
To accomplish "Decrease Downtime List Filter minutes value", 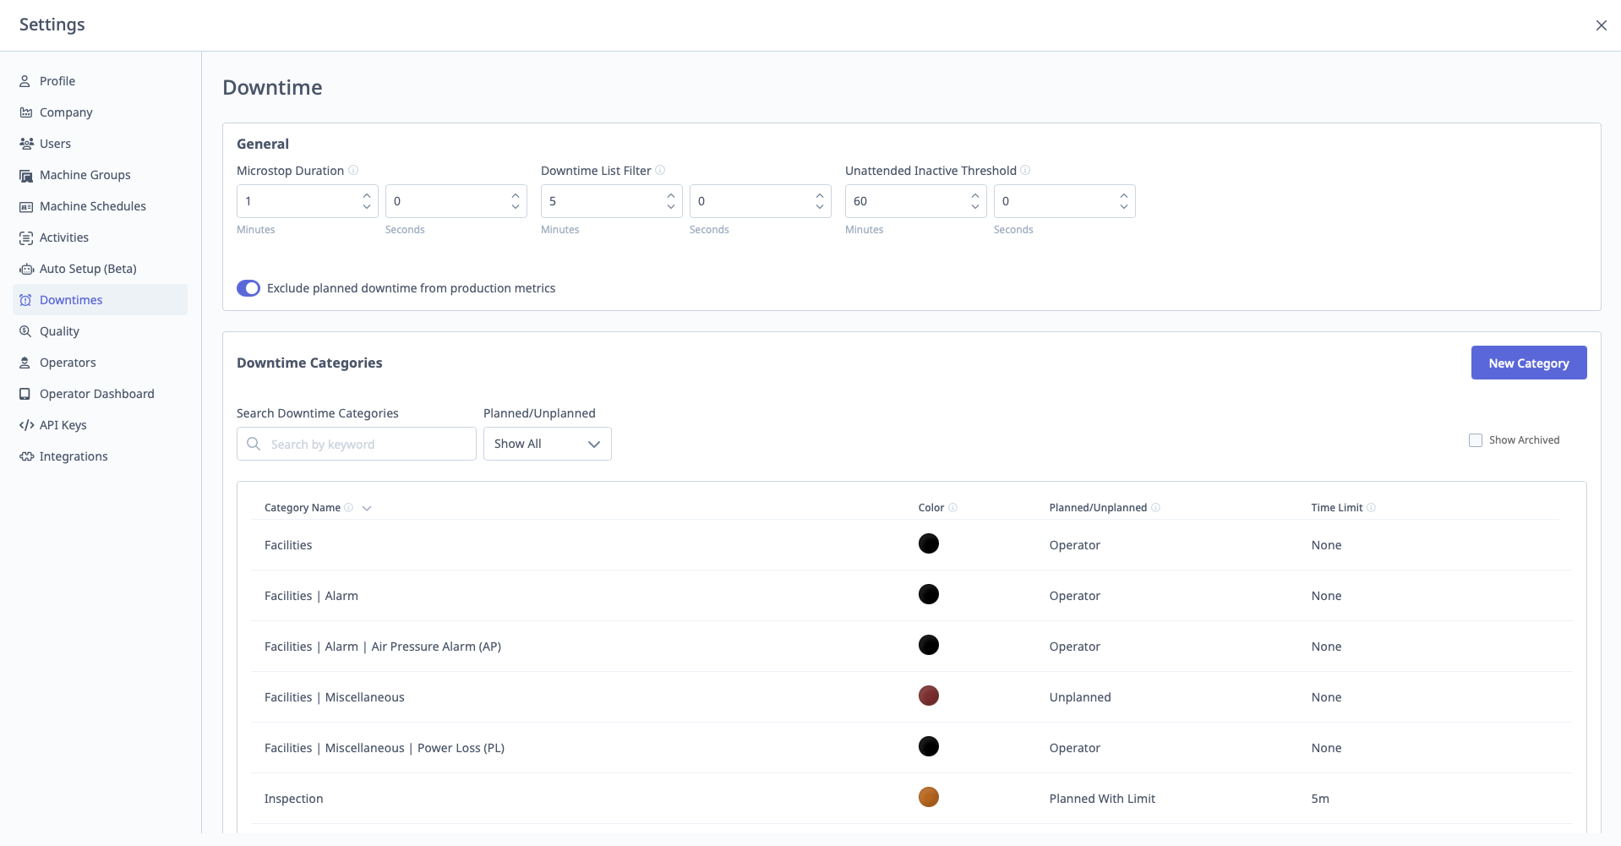I will point(671,207).
